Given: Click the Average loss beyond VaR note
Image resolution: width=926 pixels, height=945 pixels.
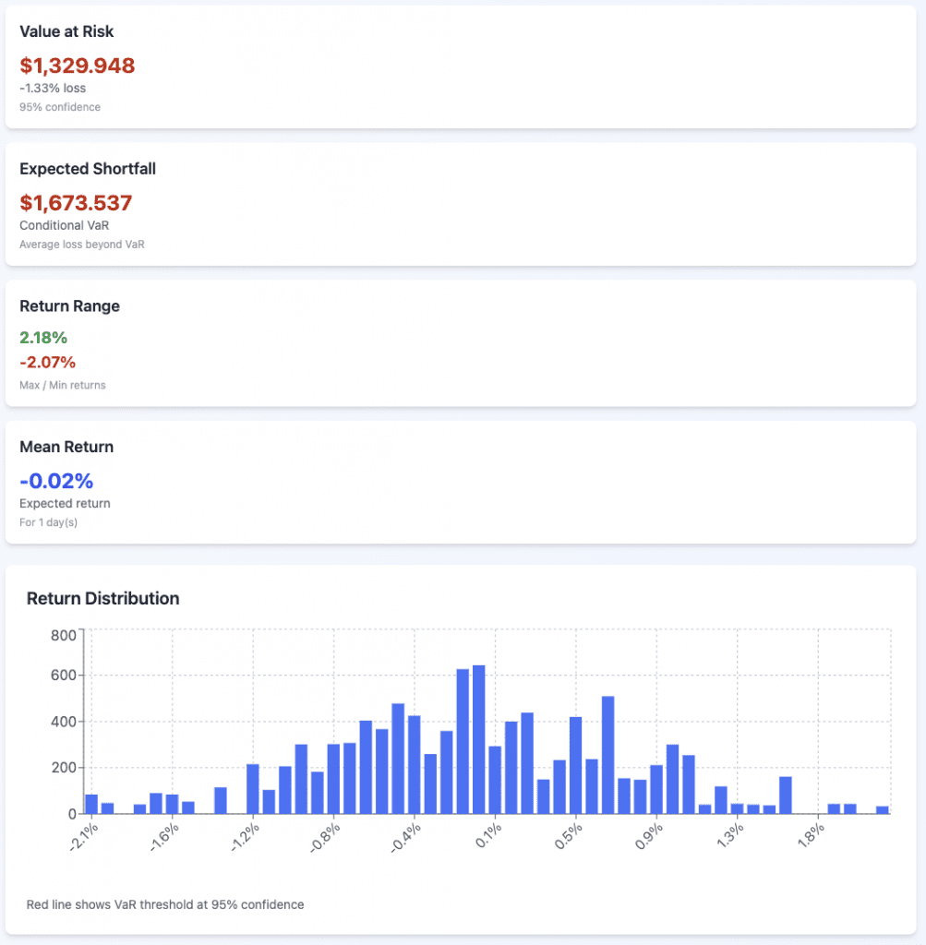Looking at the screenshot, I should click(x=82, y=245).
